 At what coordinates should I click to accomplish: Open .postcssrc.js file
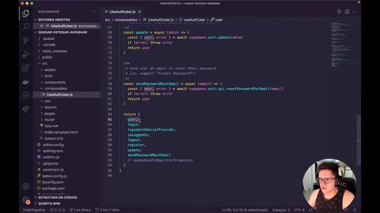53,170
